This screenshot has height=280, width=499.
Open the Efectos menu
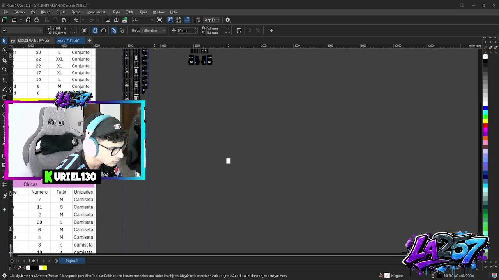coord(76,12)
